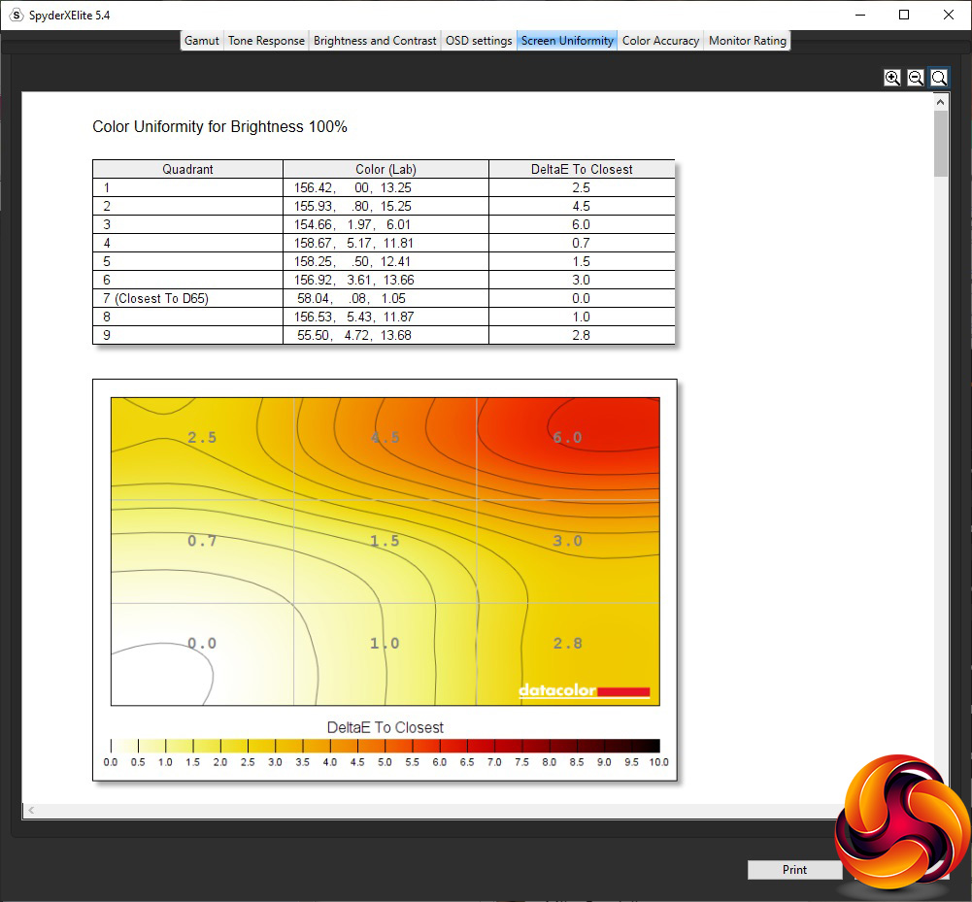This screenshot has width=972, height=902.
Task: Switch to the Tone Response tab
Action: pyautogui.click(x=267, y=41)
